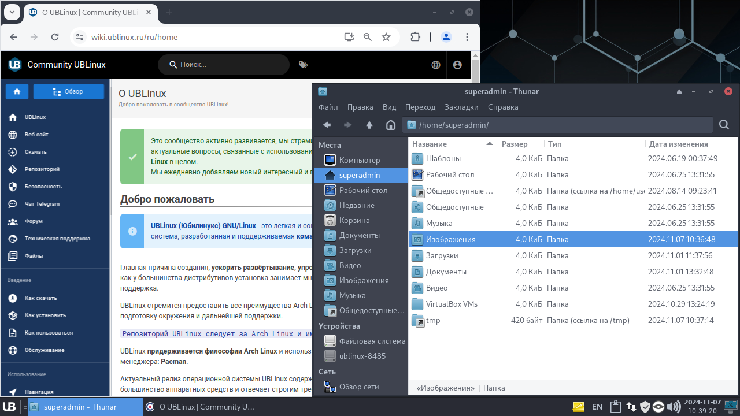The image size is (740, 416).
Task: Bookmark the page with the star icon
Action: (386, 36)
